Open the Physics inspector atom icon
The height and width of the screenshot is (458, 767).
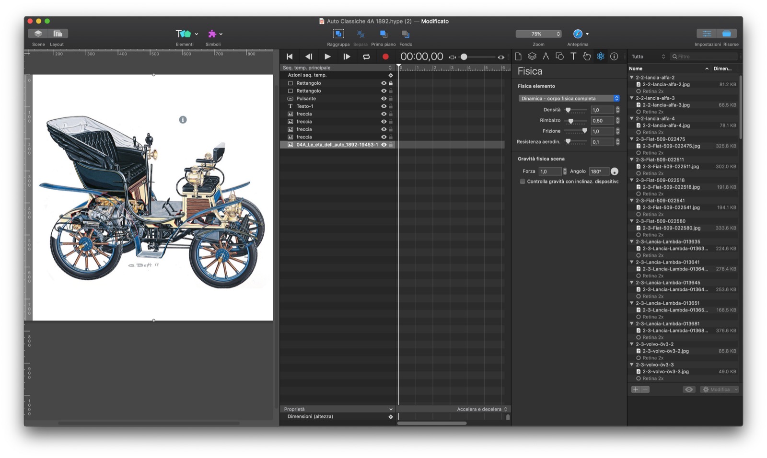click(600, 57)
